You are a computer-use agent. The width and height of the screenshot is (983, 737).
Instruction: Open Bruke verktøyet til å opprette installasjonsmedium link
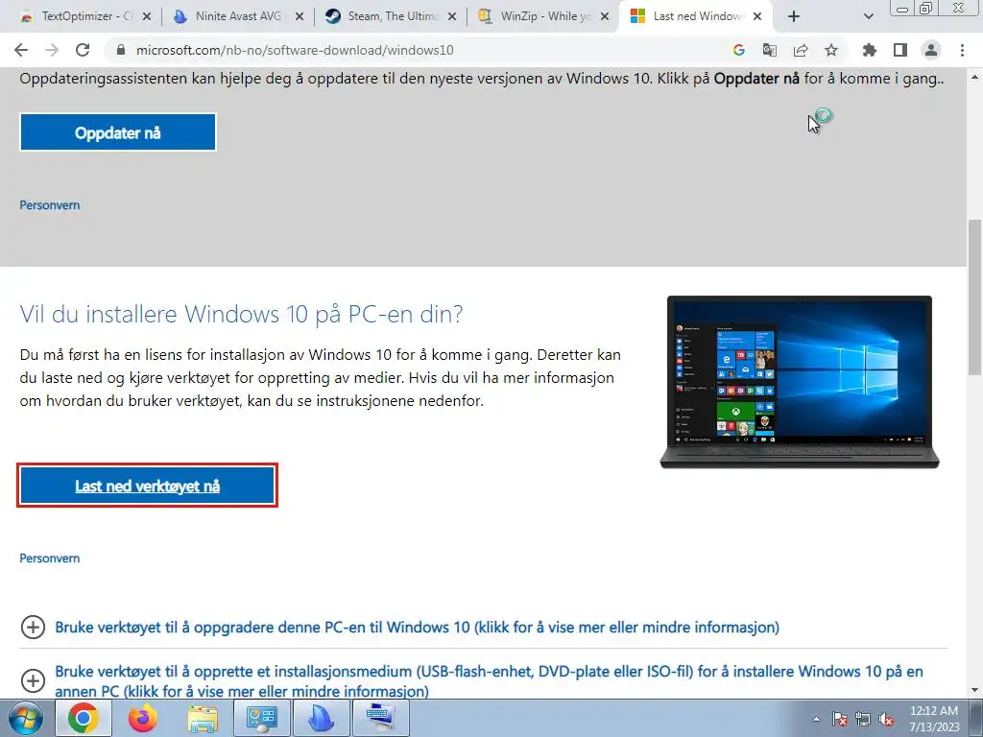tap(489, 681)
